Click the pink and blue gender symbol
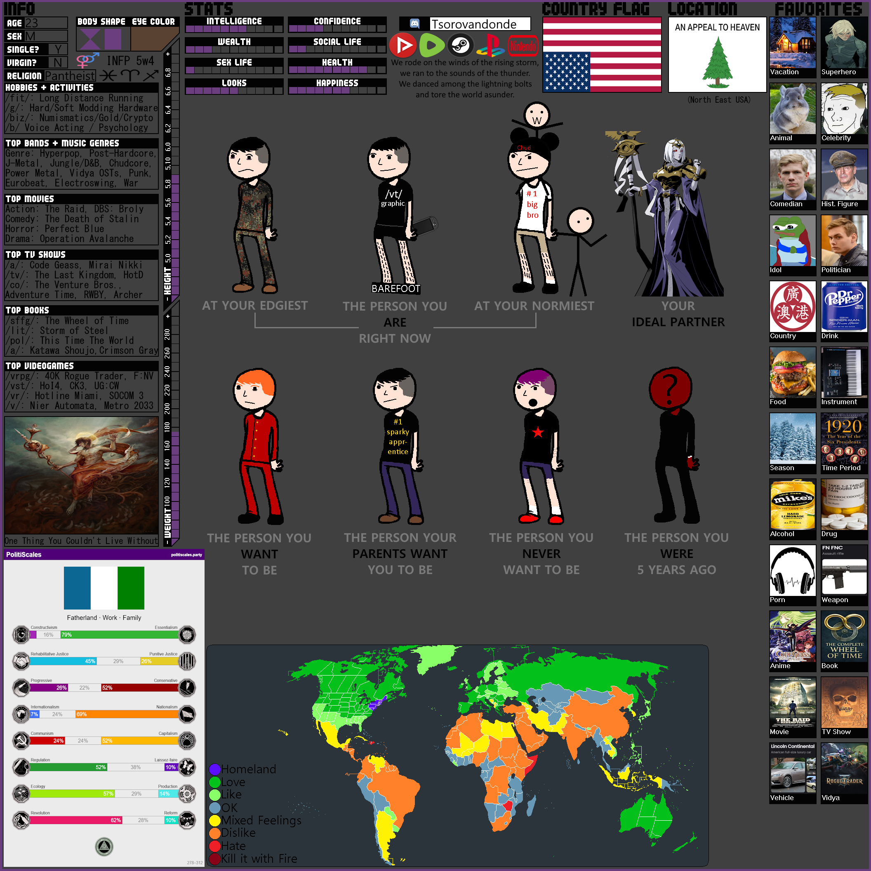The image size is (871, 871). click(87, 60)
